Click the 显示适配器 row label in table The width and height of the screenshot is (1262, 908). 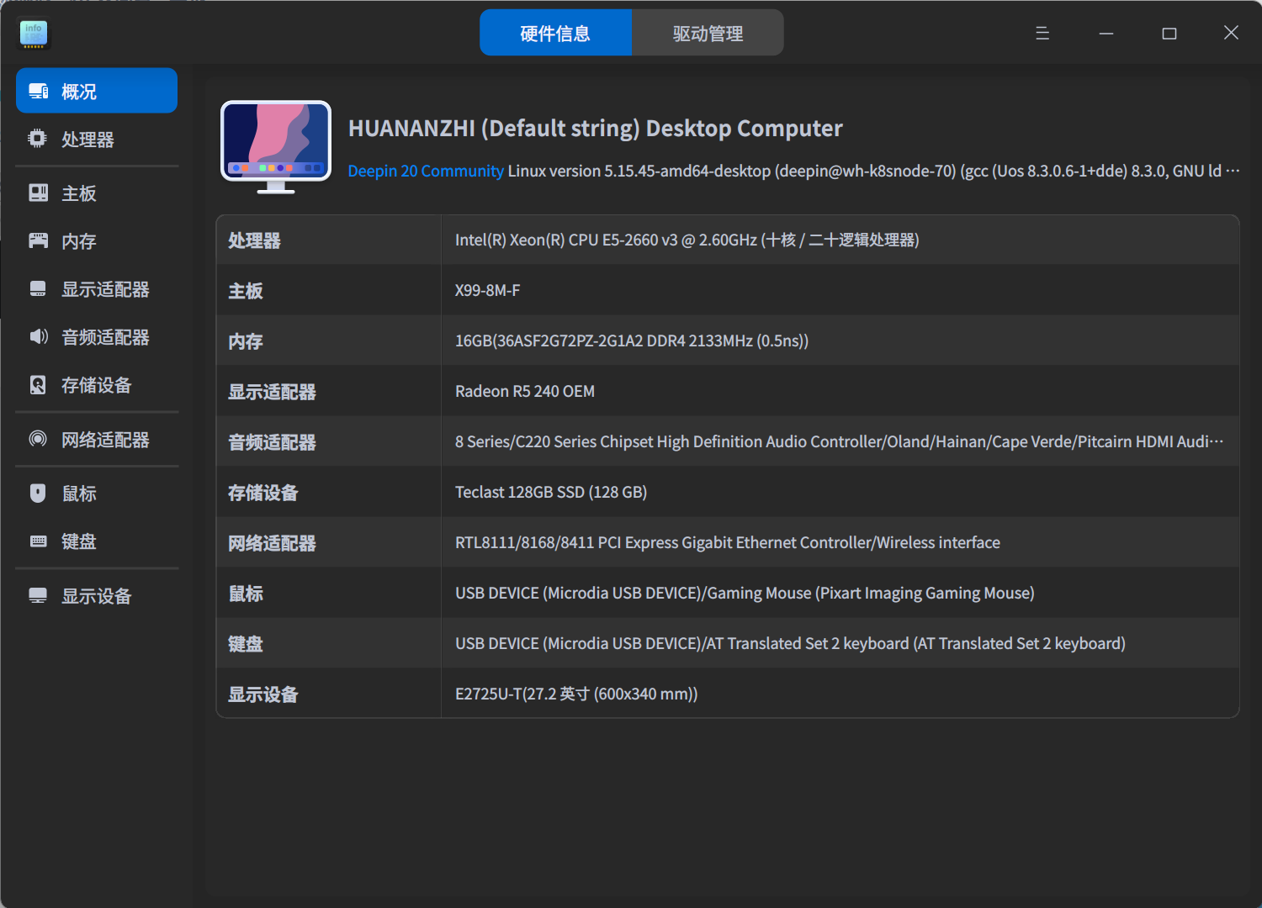click(x=272, y=392)
